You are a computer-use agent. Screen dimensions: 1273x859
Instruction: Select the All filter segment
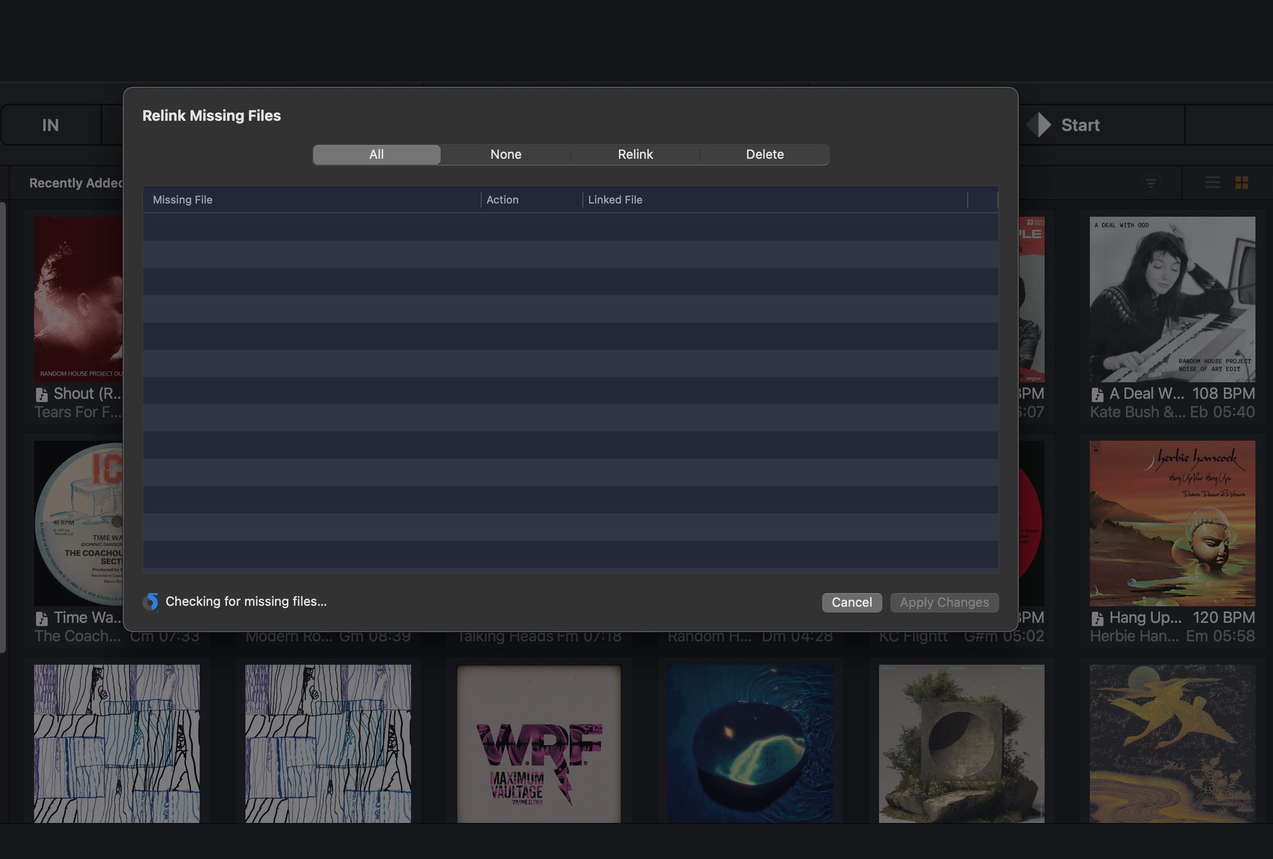point(376,154)
